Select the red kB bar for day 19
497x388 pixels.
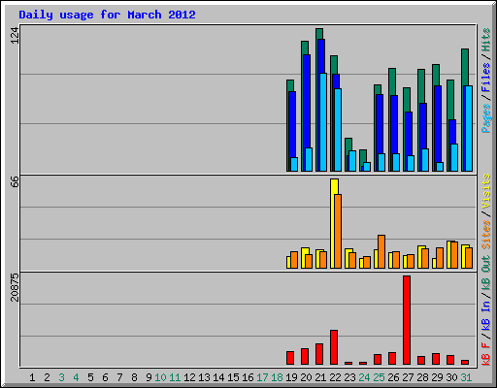pyautogui.click(x=290, y=358)
